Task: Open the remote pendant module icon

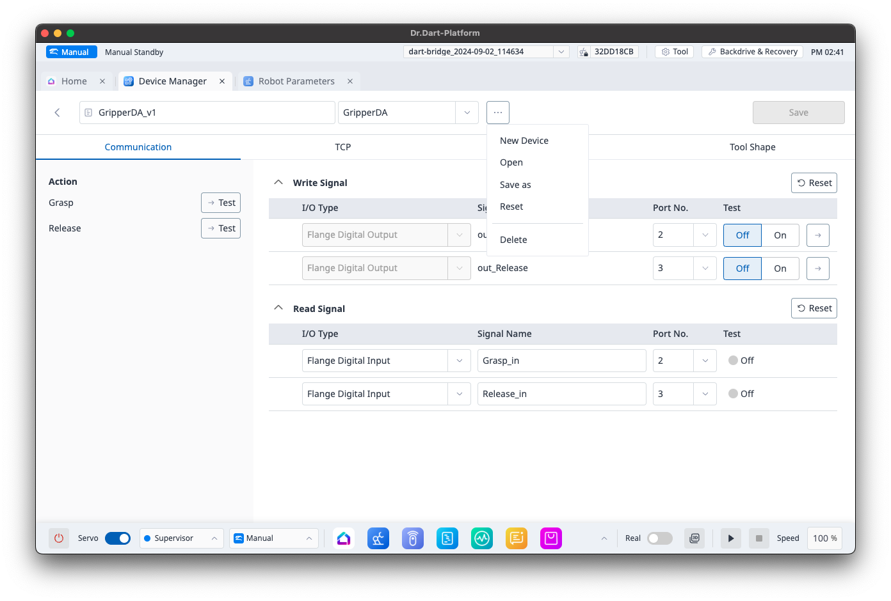Action: click(413, 538)
